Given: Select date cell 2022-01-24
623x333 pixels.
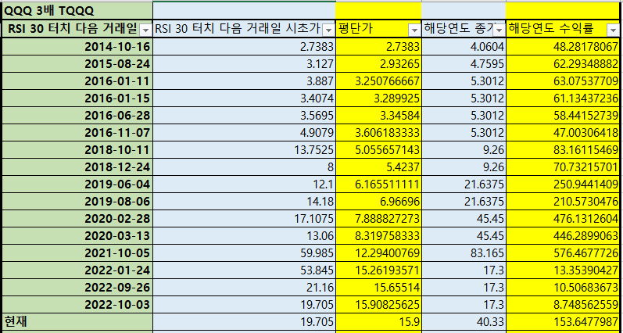Looking at the screenshot, I should 77,270.
